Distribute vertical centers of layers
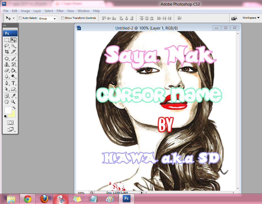 click(x=147, y=18)
